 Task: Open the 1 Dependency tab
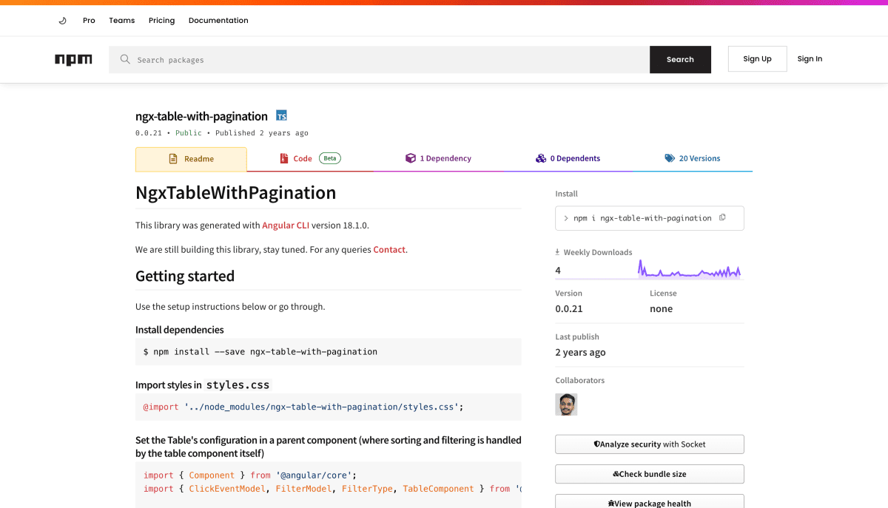point(437,159)
